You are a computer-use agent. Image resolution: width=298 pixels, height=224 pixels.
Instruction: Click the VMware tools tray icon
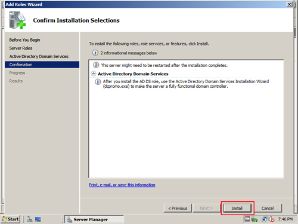pos(247,219)
